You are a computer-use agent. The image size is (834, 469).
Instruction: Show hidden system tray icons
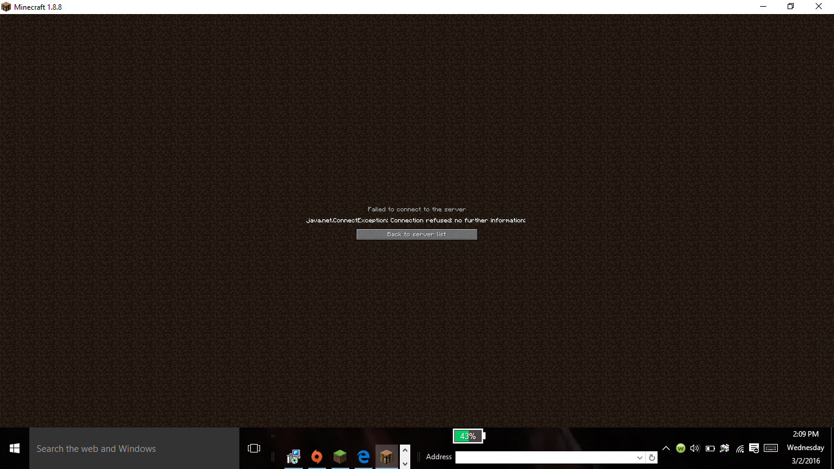(x=666, y=448)
